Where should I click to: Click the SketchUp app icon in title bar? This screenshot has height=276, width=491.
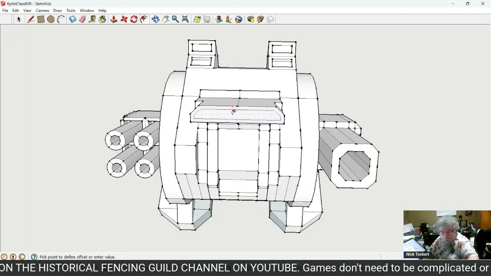(x=3, y=4)
